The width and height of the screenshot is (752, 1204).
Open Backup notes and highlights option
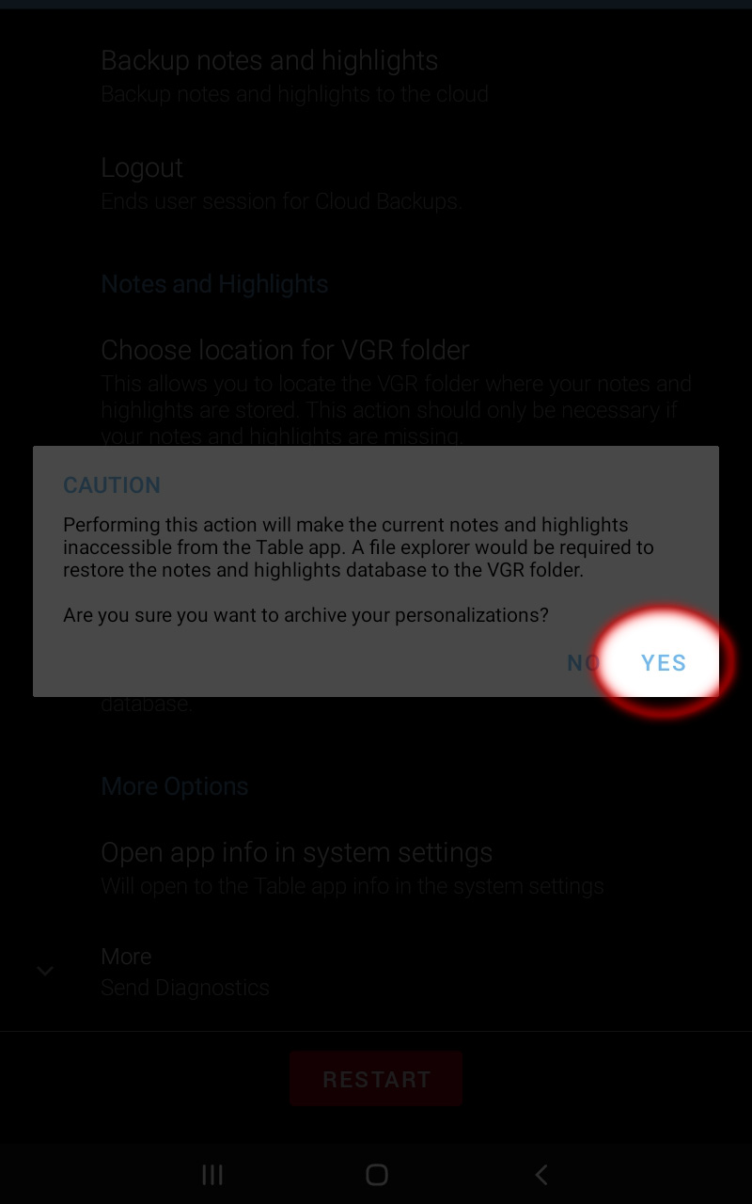point(376,77)
